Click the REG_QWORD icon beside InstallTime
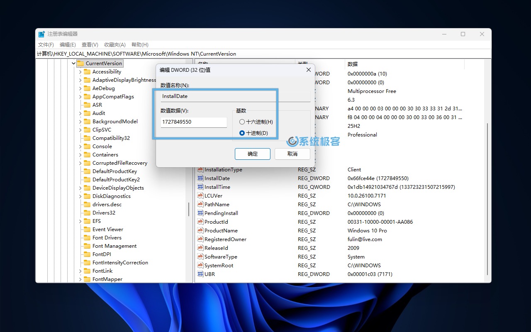 click(x=200, y=187)
